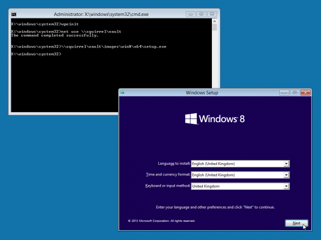Close the Windows Setup dialog

[306, 92]
